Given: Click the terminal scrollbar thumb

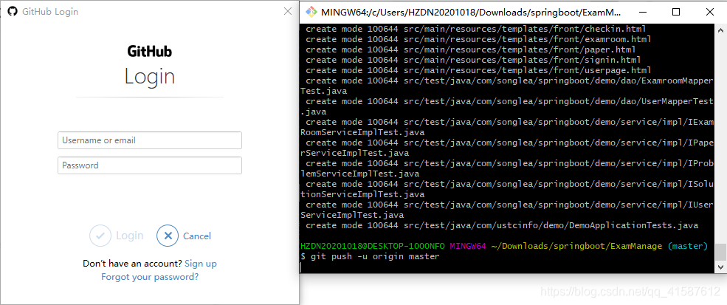Looking at the screenshot, I should (721, 252).
